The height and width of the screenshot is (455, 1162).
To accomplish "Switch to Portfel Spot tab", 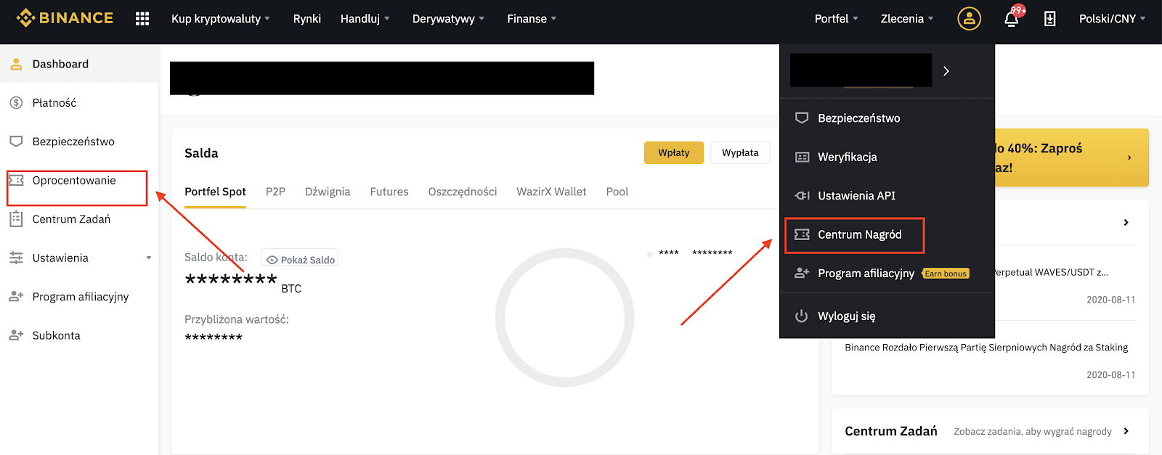I will pyautogui.click(x=215, y=192).
